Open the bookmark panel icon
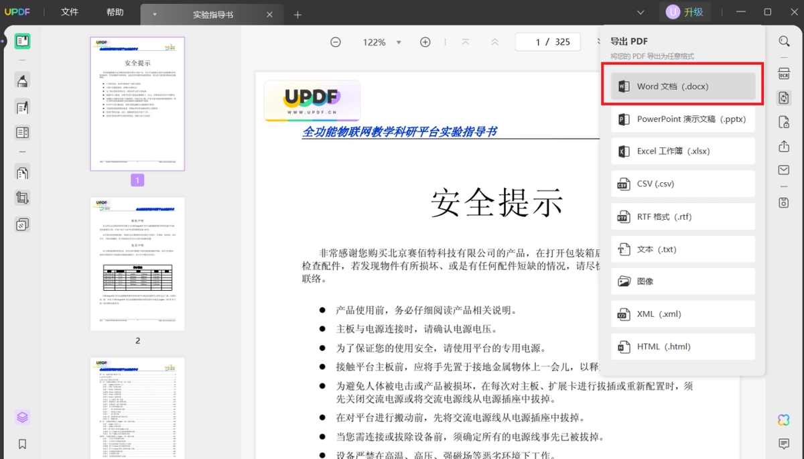804x459 pixels. [23, 444]
